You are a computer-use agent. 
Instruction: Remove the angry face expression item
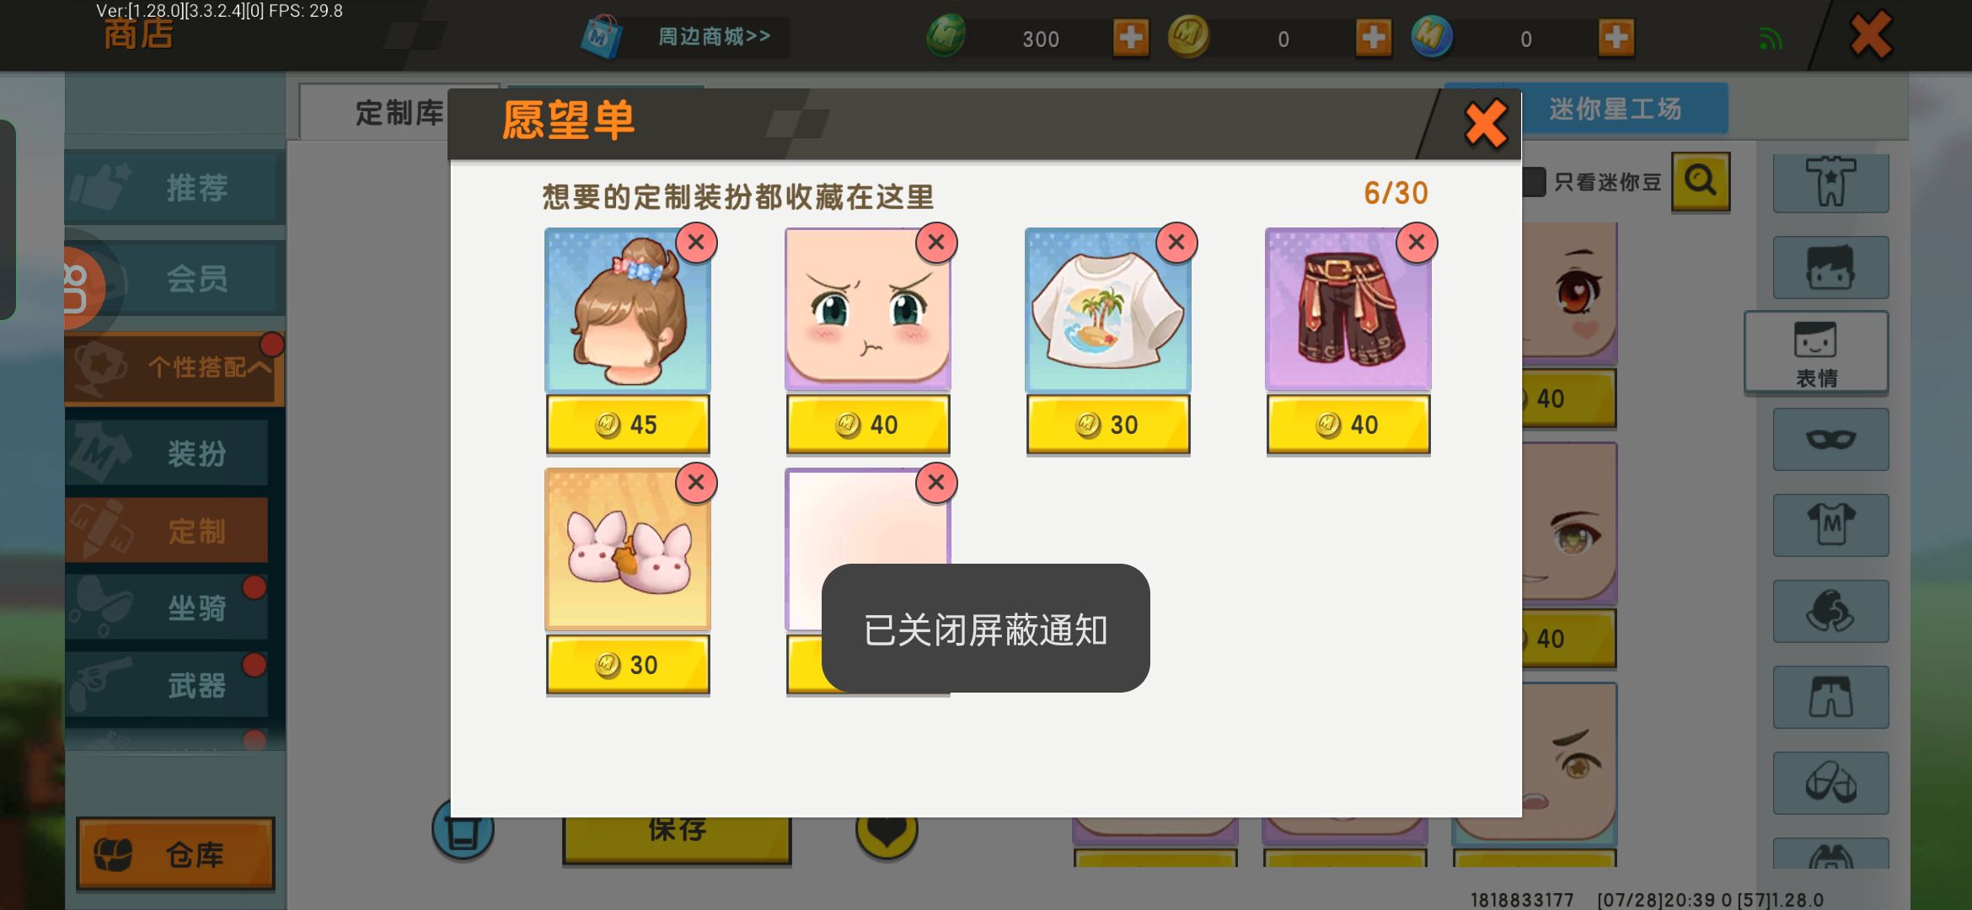pyautogui.click(x=936, y=244)
